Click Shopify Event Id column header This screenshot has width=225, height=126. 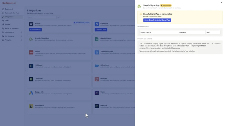pyautogui.click(x=159, y=32)
